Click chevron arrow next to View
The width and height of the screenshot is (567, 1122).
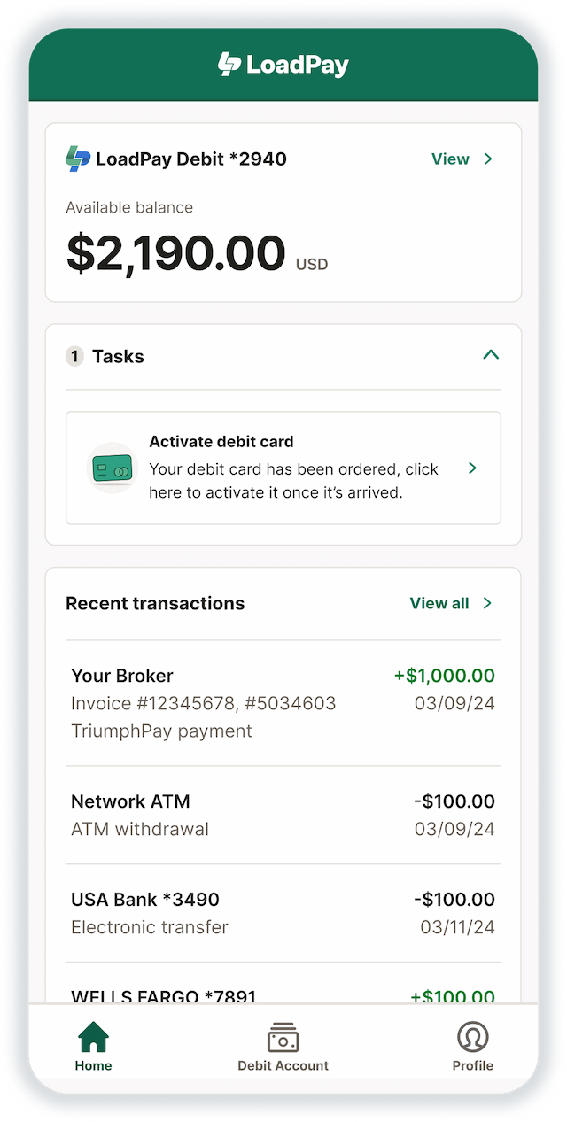pyautogui.click(x=488, y=159)
